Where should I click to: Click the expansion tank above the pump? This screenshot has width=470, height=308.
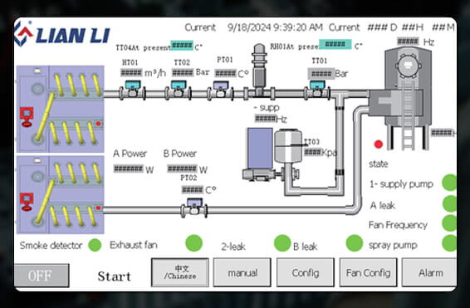point(288,145)
